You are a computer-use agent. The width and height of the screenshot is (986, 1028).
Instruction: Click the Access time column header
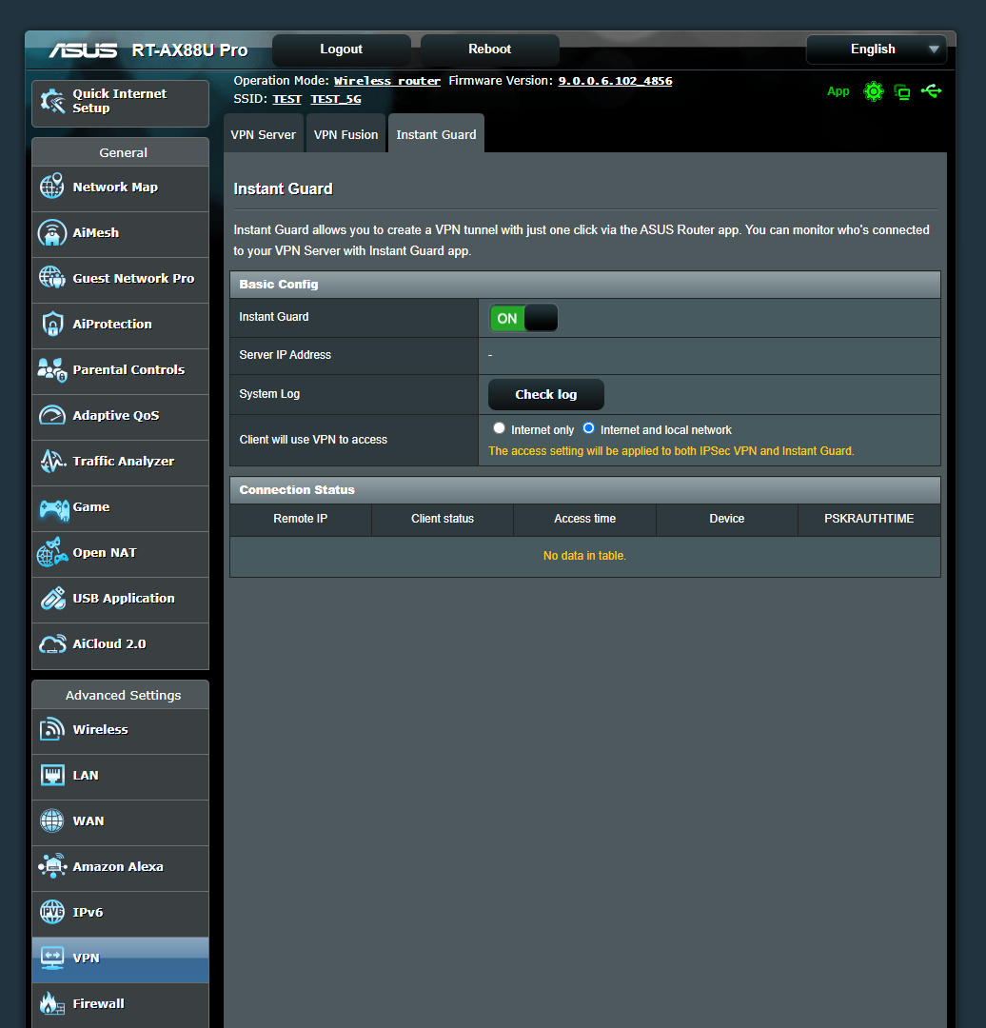[x=584, y=519]
